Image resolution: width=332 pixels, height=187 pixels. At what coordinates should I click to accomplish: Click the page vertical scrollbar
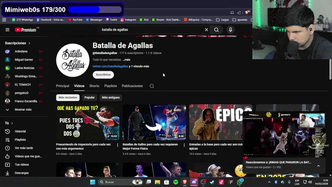click(330, 69)
